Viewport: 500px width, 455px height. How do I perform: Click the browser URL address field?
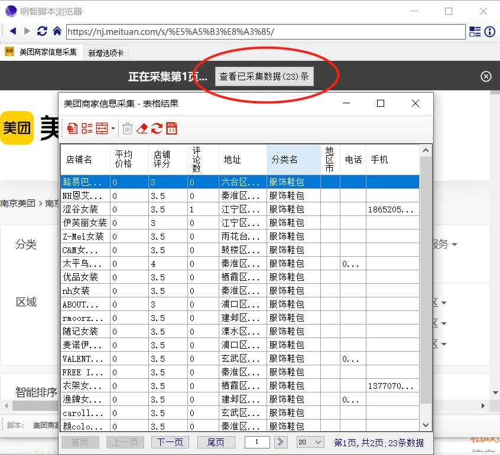tap(266, 32)
